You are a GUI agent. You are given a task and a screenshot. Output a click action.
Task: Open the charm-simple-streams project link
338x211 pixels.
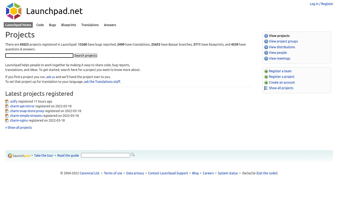click(x=26, y=116)
